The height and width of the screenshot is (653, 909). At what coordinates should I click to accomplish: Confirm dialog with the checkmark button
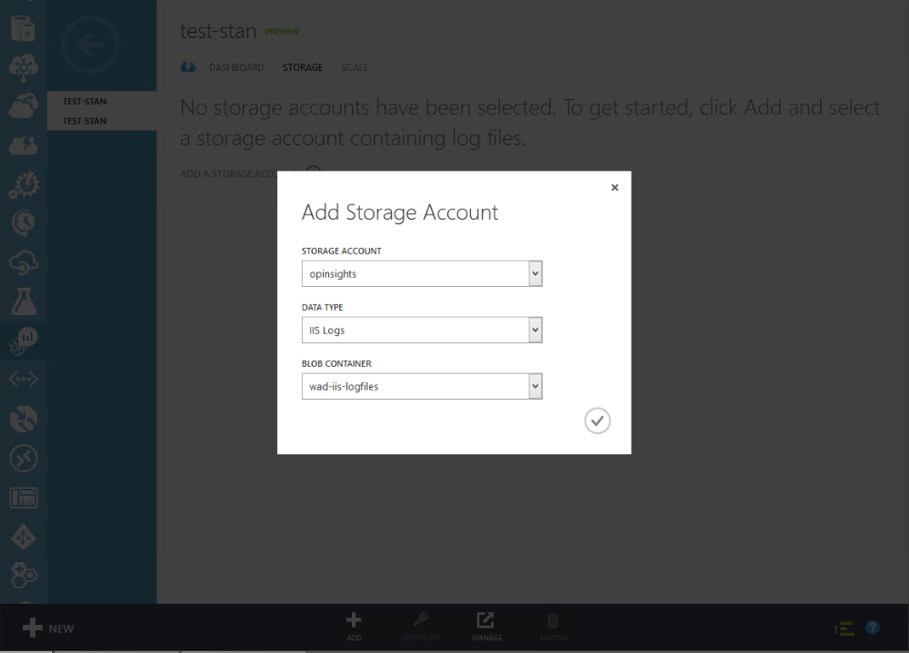597,420
